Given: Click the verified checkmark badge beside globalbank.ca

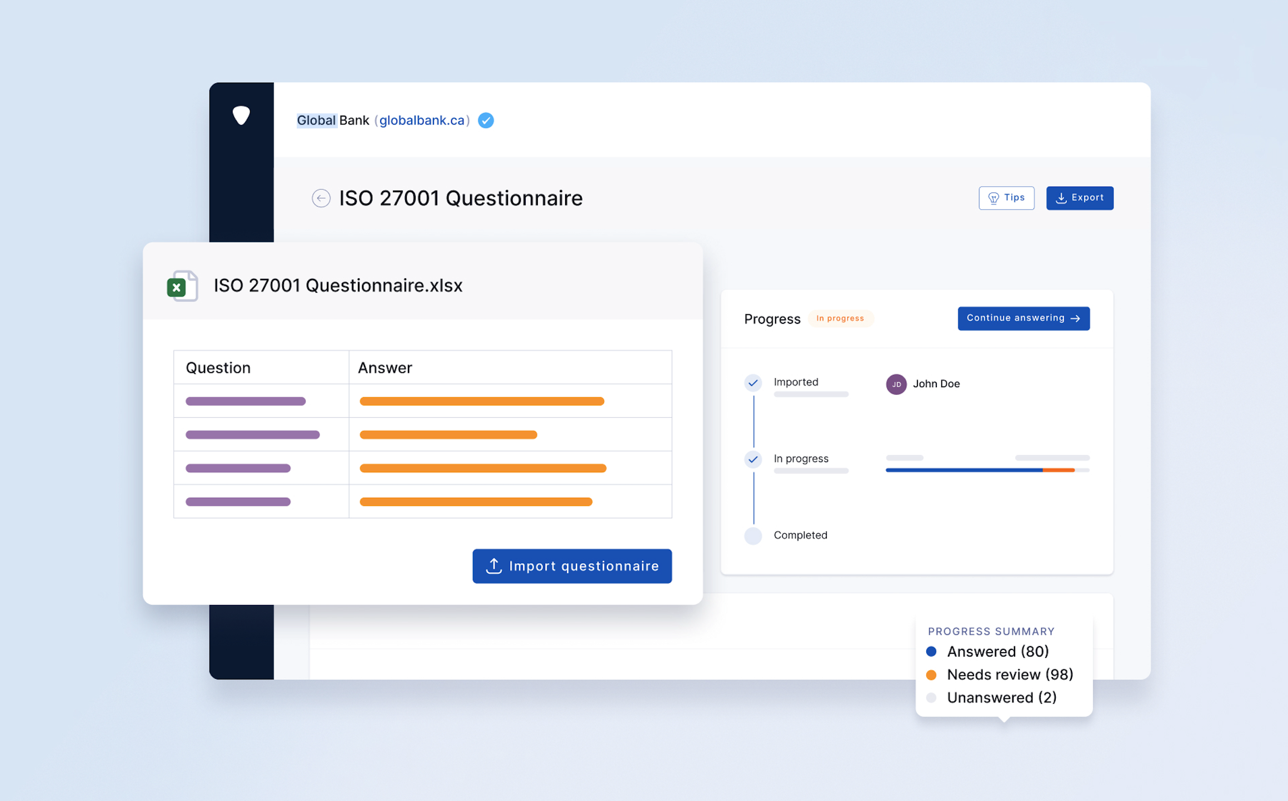Looking at the screenshot, I should (x=486, y=121).
